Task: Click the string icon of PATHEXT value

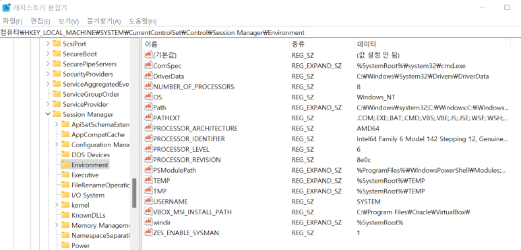Action: pos(148,118)
